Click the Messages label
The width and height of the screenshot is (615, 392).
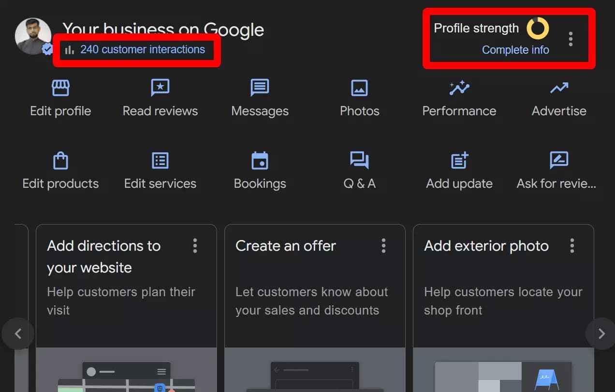coord(260,111)
